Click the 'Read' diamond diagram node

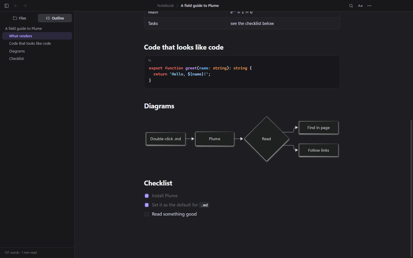[266, 139]
